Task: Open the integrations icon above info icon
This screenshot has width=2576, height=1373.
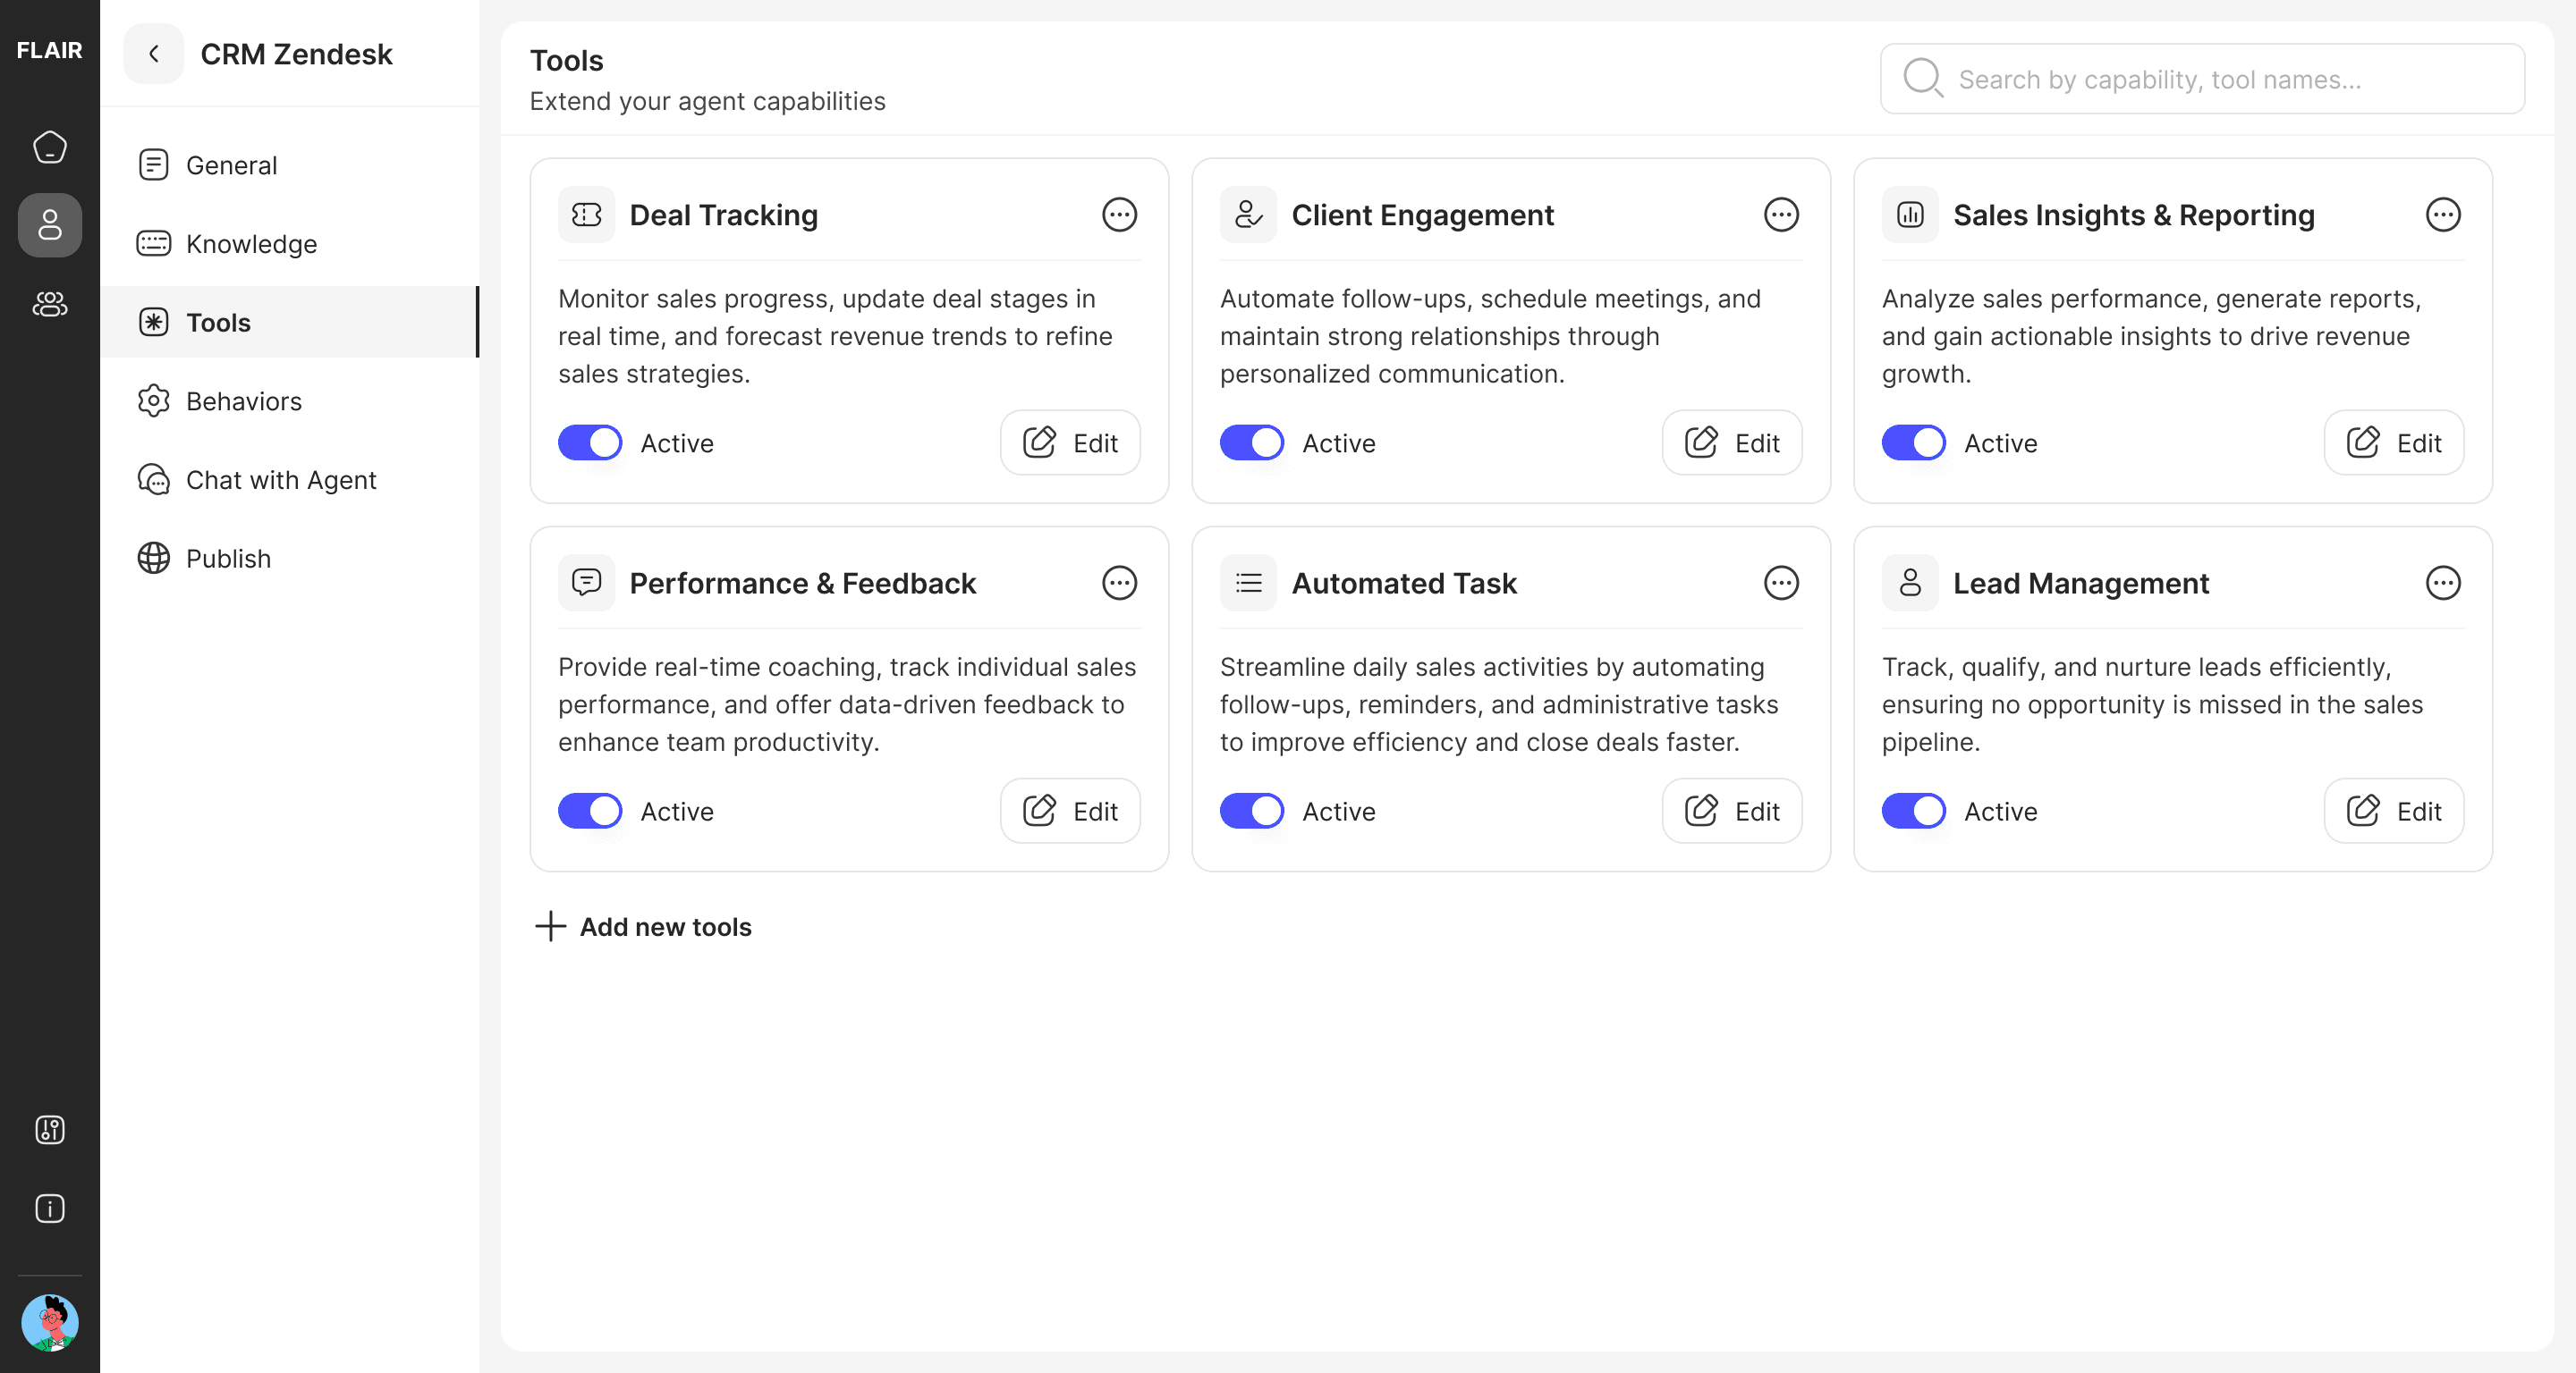Action: 49,1129
